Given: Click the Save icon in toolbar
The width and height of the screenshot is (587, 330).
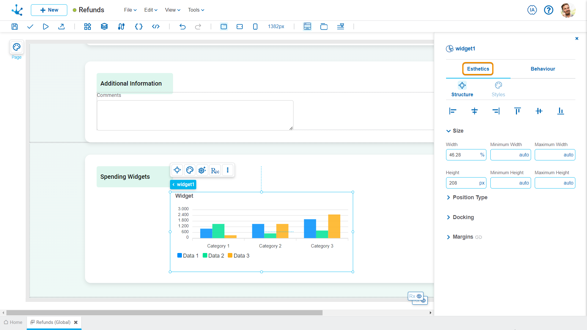Looking at the screenshot, I should pyautogui.click(x=15, y=27).
